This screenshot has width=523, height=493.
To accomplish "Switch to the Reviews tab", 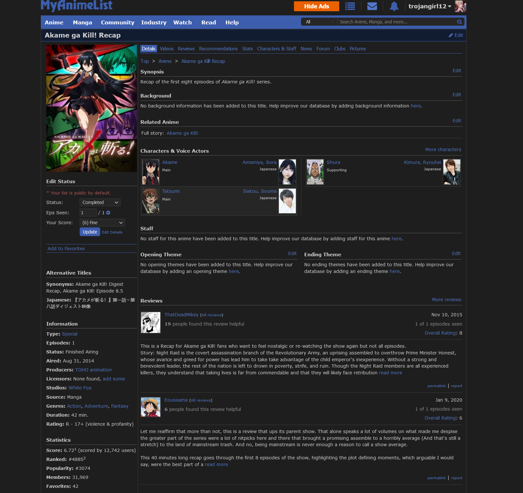I will 186,49.
